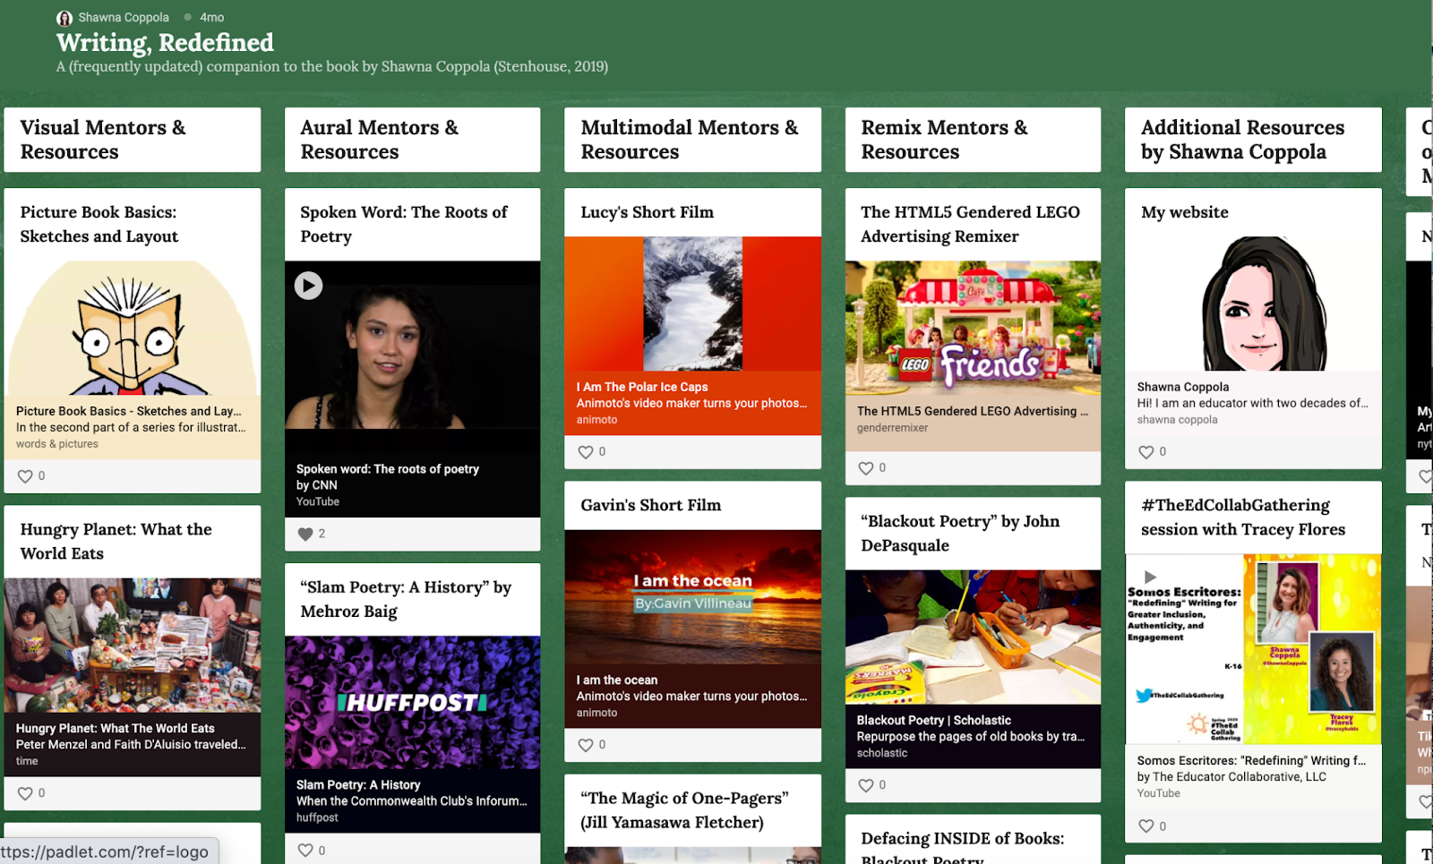Click the 'shawna coppola' website source link
Image resolution: width=1433 pixels, height=864 pixels.
[x=1178, y=420]
